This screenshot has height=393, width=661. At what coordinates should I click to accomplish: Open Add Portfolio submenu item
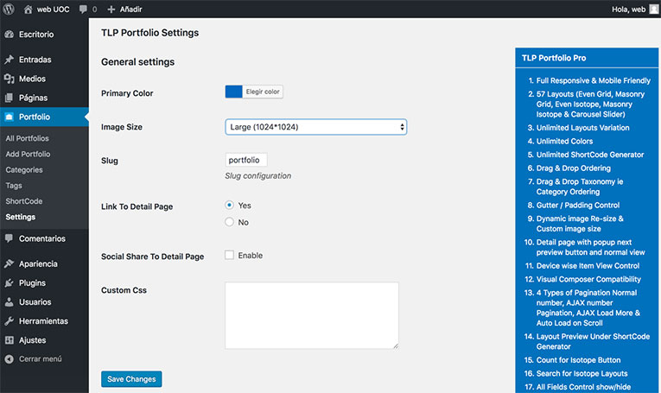point(28,154)
